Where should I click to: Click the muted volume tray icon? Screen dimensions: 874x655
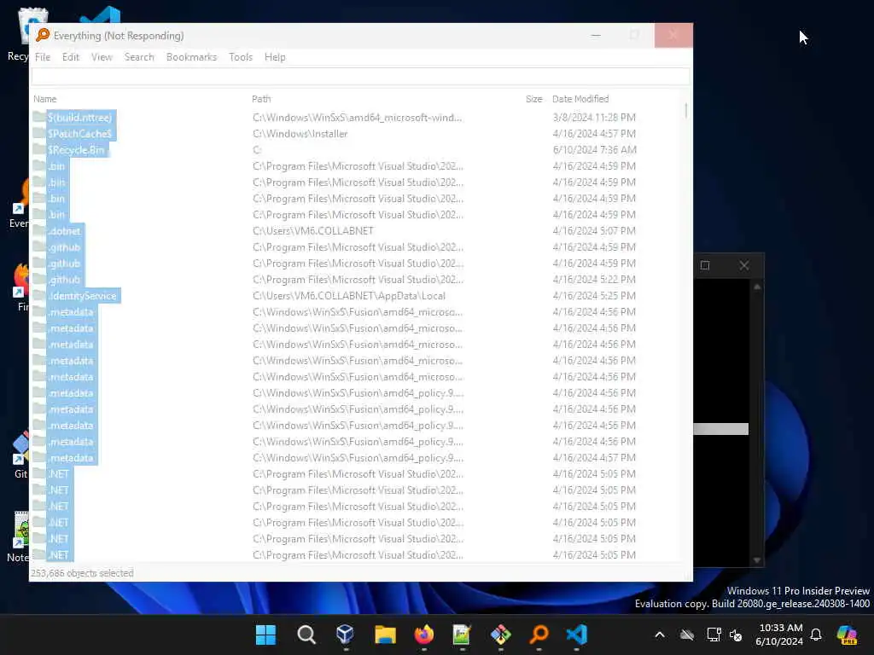point(736,635)
